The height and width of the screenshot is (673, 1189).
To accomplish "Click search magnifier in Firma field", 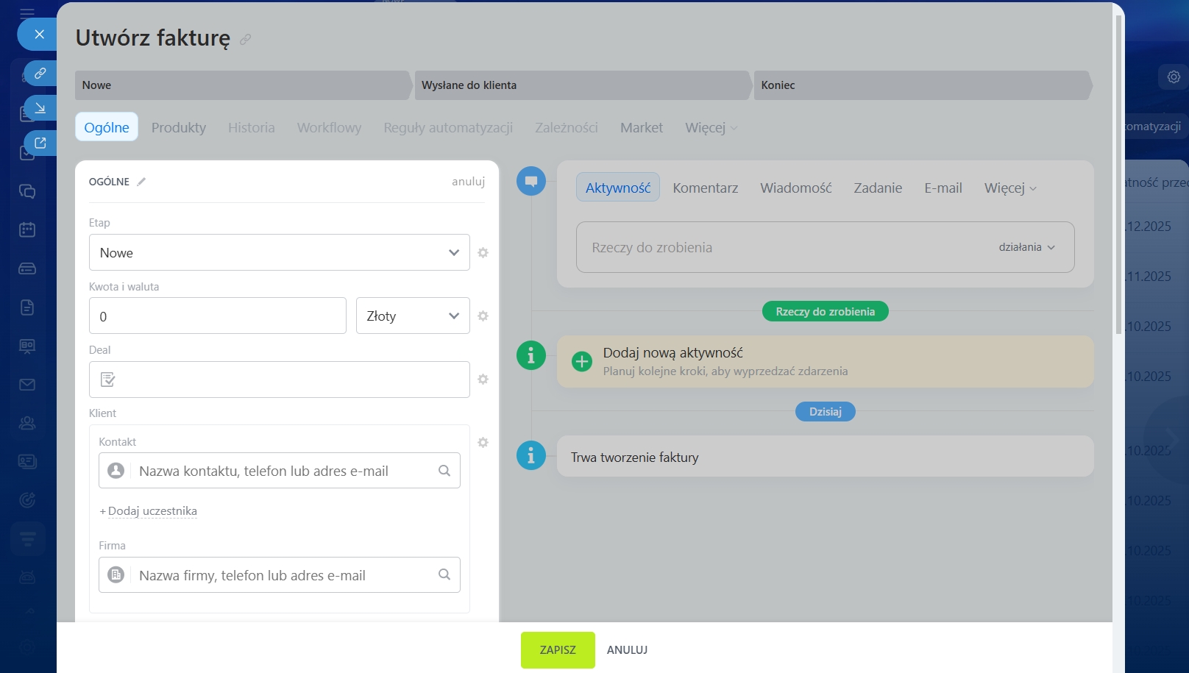I will (444, 574).
